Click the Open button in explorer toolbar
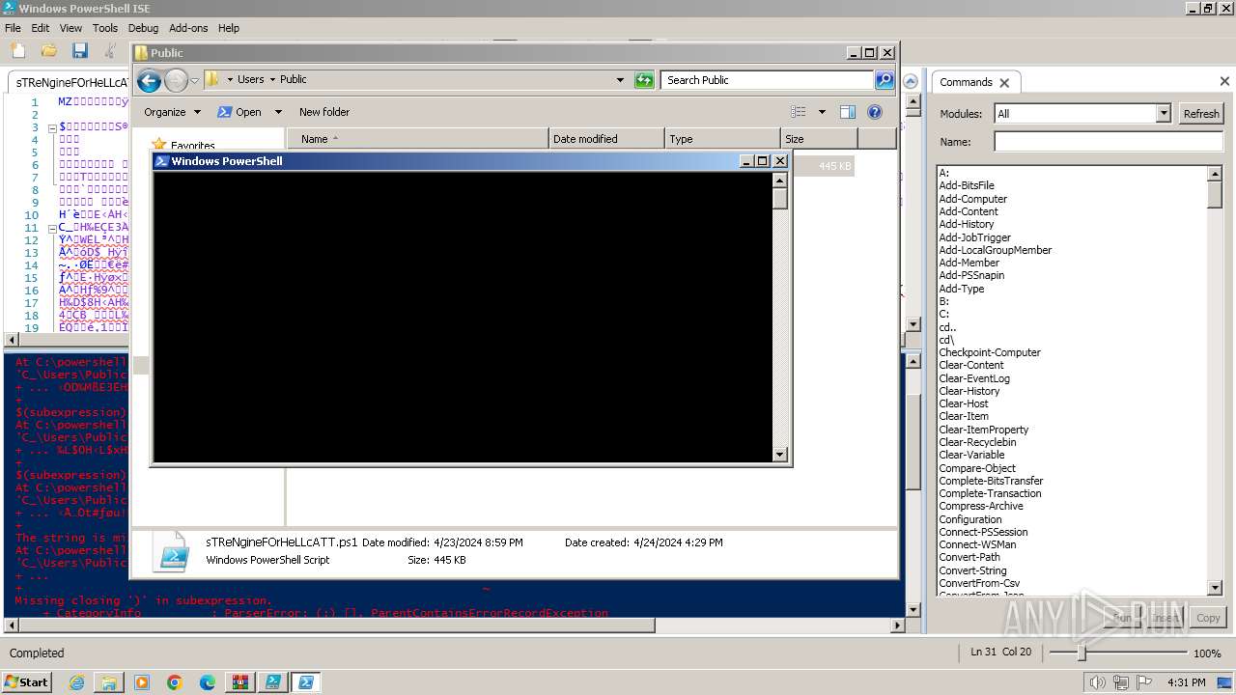 (x=239, y=112)
